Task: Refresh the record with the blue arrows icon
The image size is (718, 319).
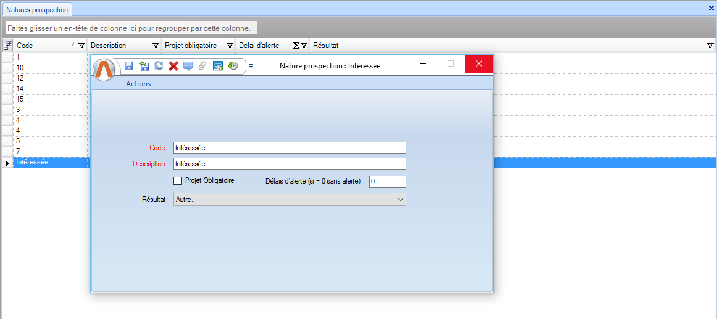Action: coord(159,65)
